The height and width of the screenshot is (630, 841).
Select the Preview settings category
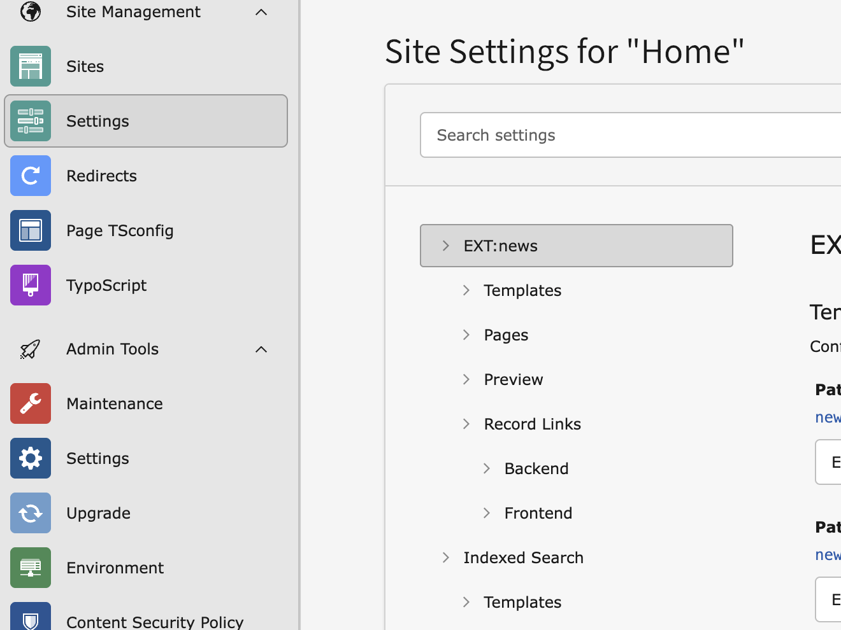click(513, 379)
